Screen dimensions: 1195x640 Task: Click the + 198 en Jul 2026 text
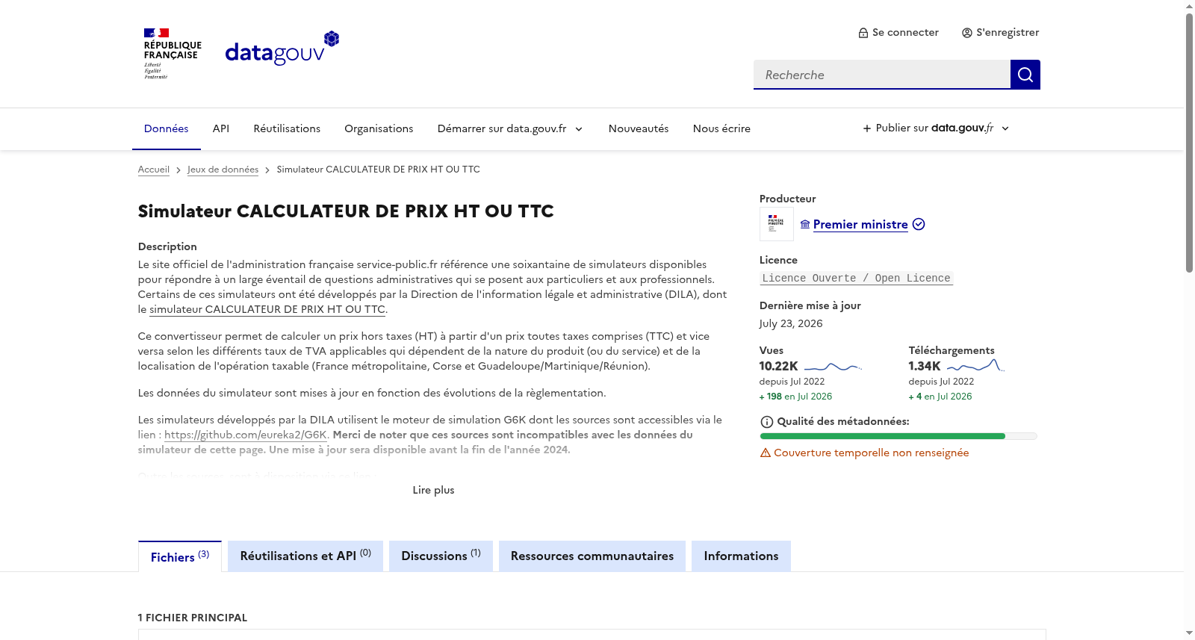[x=795, y=397]
